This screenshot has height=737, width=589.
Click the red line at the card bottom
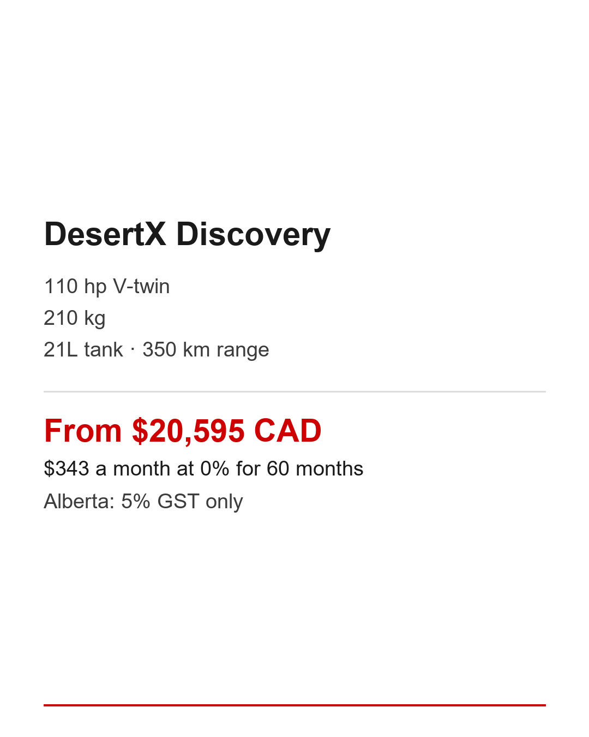pos(294,705)
